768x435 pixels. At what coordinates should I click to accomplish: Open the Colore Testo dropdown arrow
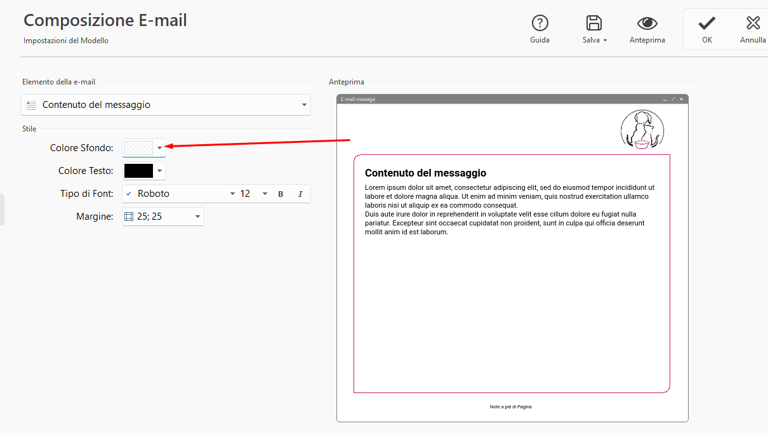pyautogui.click(x=159, y=171)
